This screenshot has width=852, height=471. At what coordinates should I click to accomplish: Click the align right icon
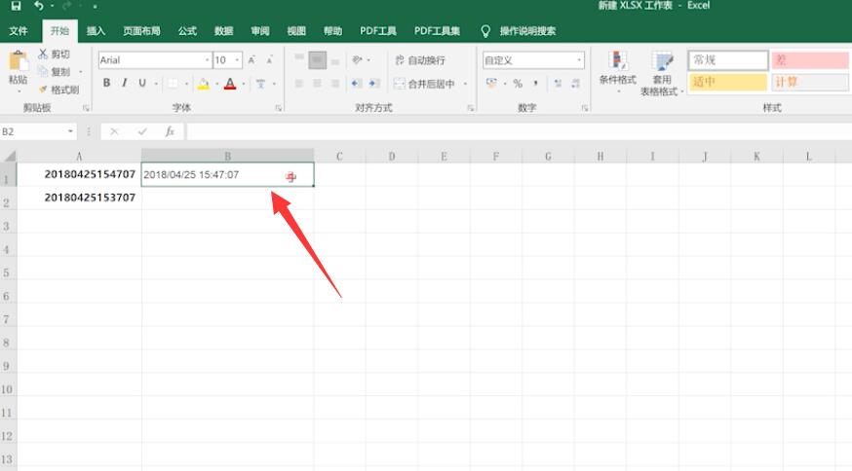335,84
